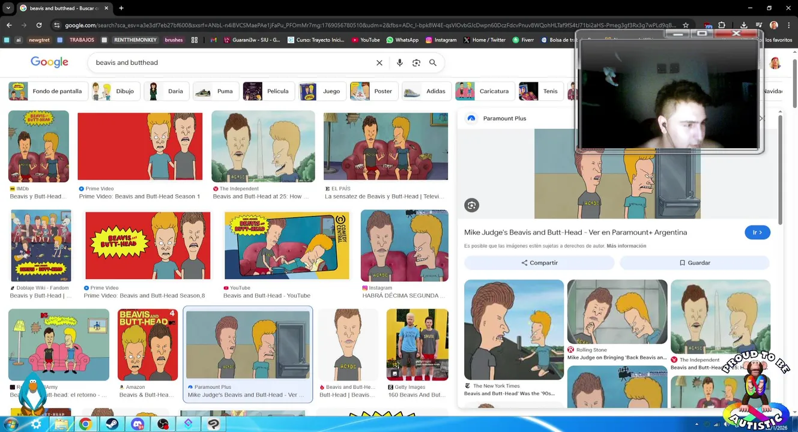Open Mike Judge's Beavis and Butt-Head Paramount+ title

[x=575, y=232]
